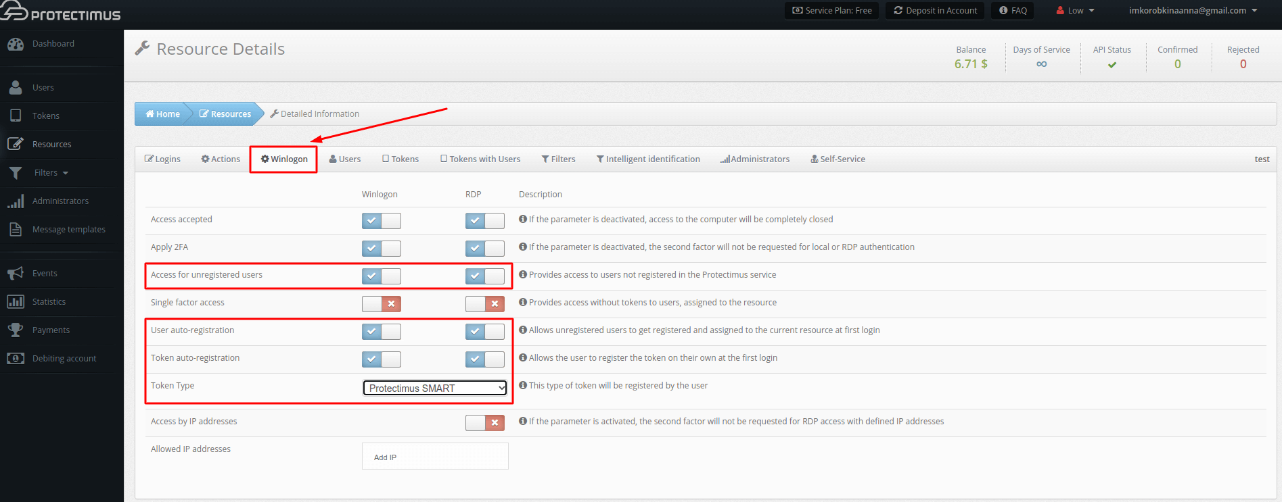Open the Dashboard sidebar icon
This screenshot has height=502, width=1282.
[16, 44]
